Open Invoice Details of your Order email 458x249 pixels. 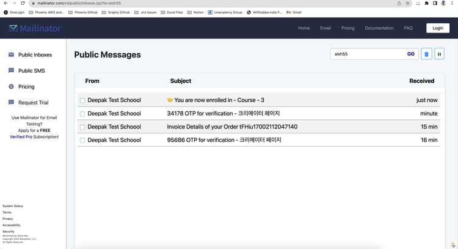pyautogui.click(x=232, y=127)
